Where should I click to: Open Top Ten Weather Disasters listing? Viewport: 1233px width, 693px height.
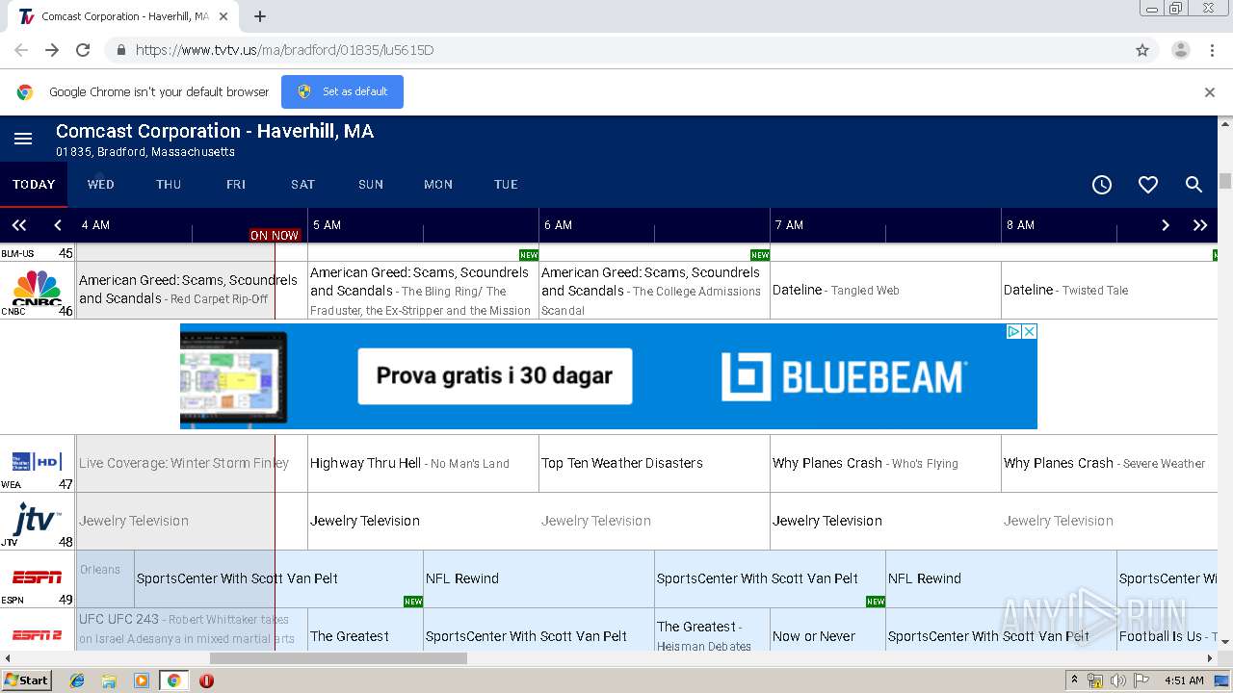pos(654,463)
